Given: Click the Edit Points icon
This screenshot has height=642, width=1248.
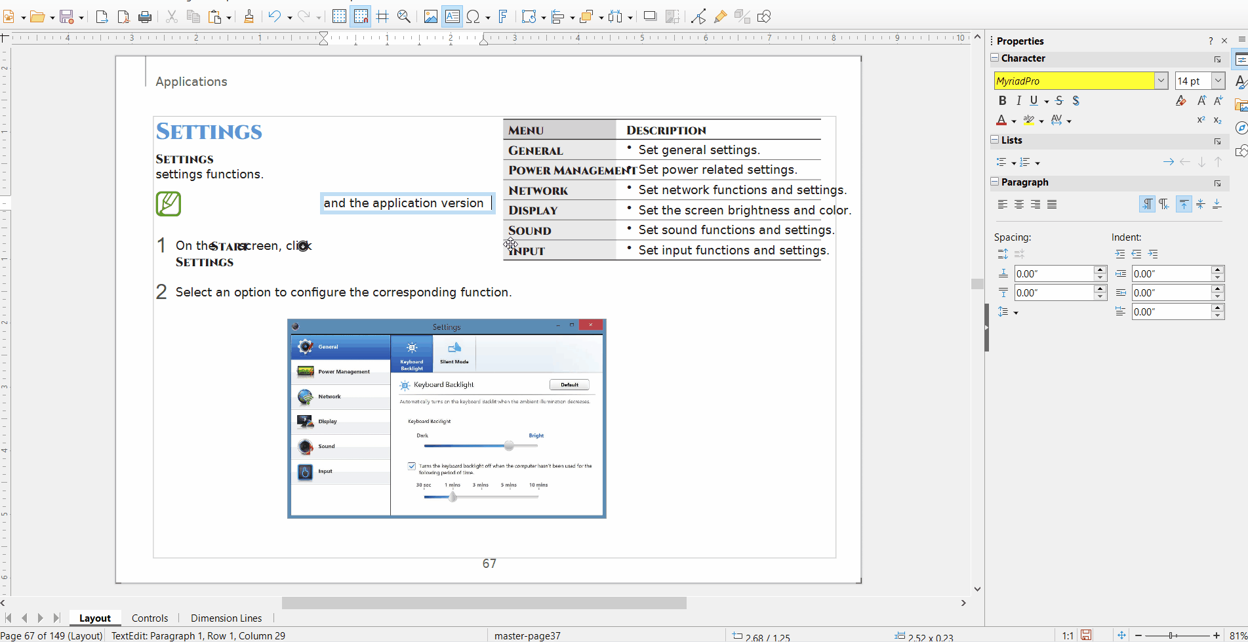Looking at the screenshot, I should (x=698, y=17).
